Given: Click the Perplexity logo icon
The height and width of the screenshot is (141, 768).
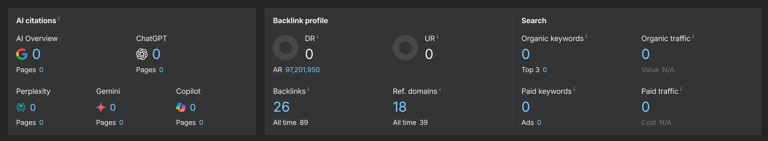Looking at the screenshot, I should pyautogui.click(x=21, y=107).
